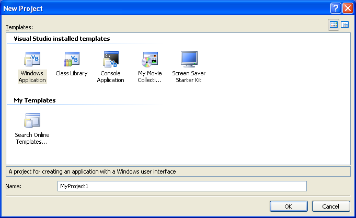
Task: Confirm with the OK button
Action: (x=289, y=206)
